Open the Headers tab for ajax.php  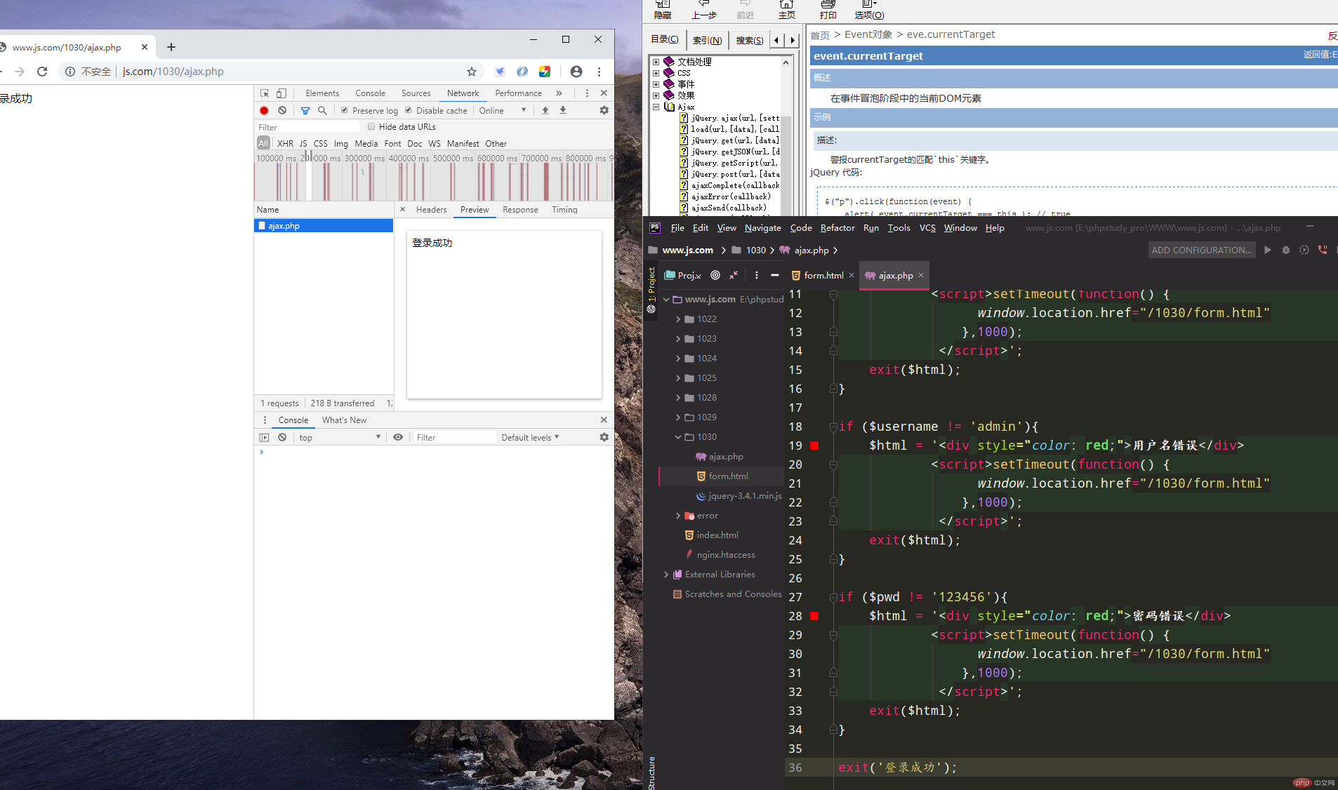(431, 210)
